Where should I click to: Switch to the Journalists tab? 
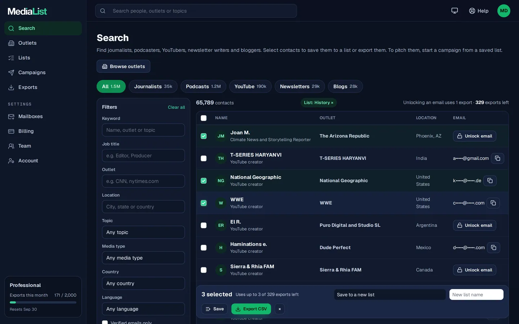[x=153, y=86]
